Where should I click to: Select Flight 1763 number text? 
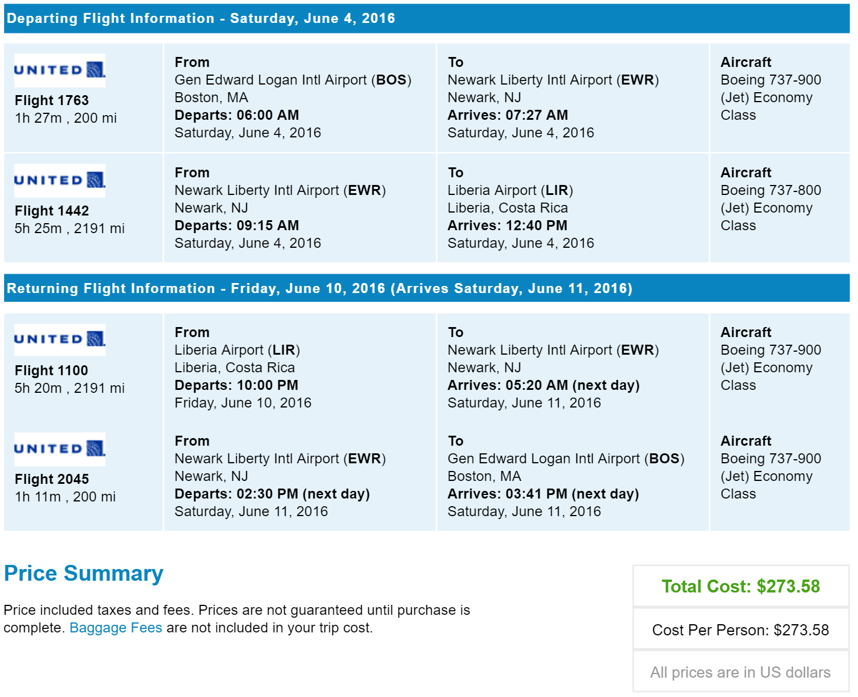click(52, 100)
